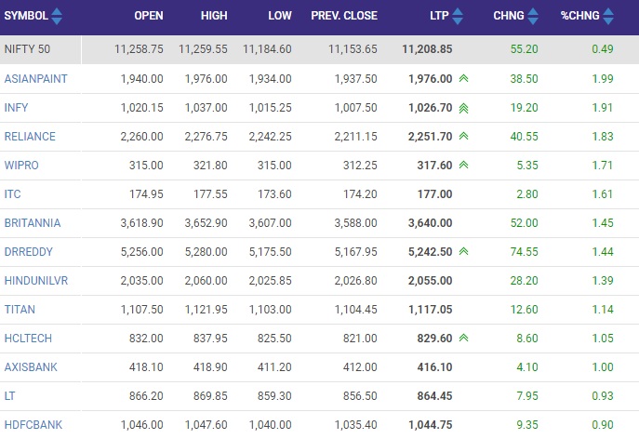Sort table by CHNG column arrows
This screenshot has width=639, height=439.
click(533, 17)
